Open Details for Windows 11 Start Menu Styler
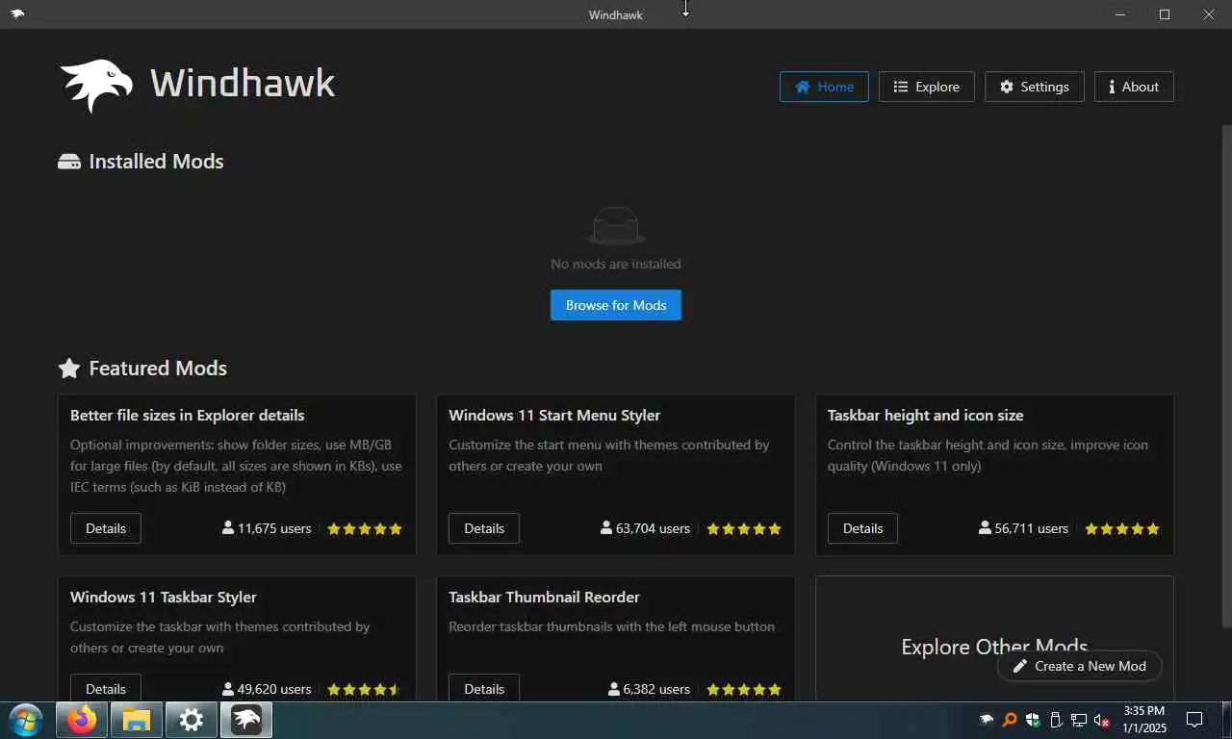Image resolution: width=1232 pixels, height=739 pixels. [484, 528]
